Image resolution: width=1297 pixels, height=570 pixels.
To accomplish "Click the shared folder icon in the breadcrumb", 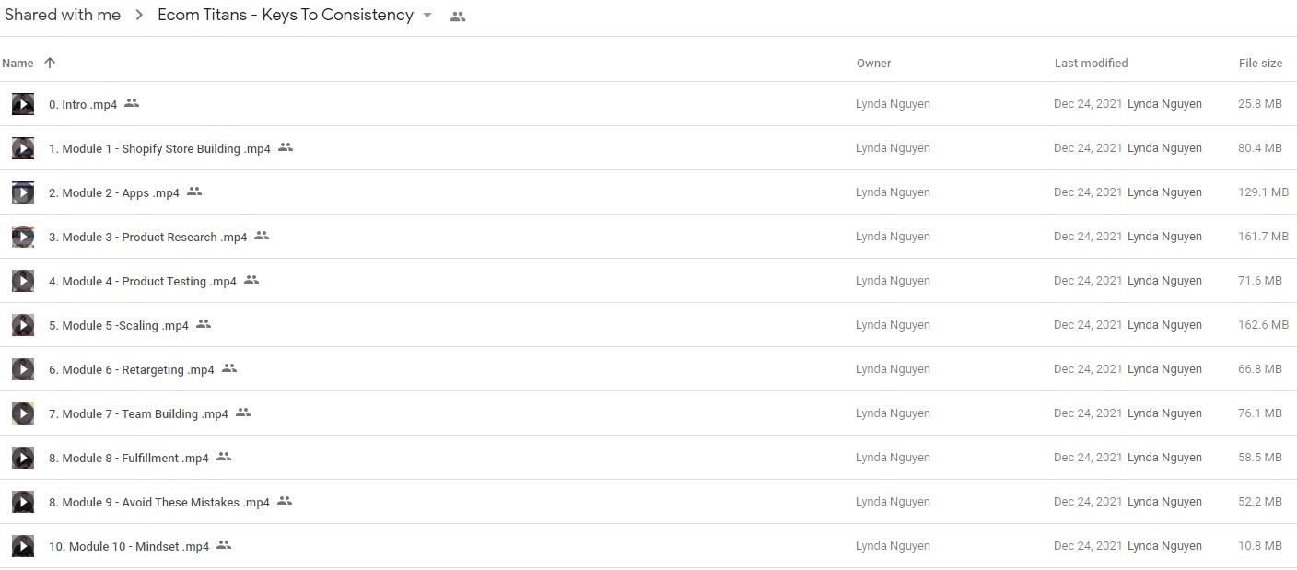I will tap(458, 17).
